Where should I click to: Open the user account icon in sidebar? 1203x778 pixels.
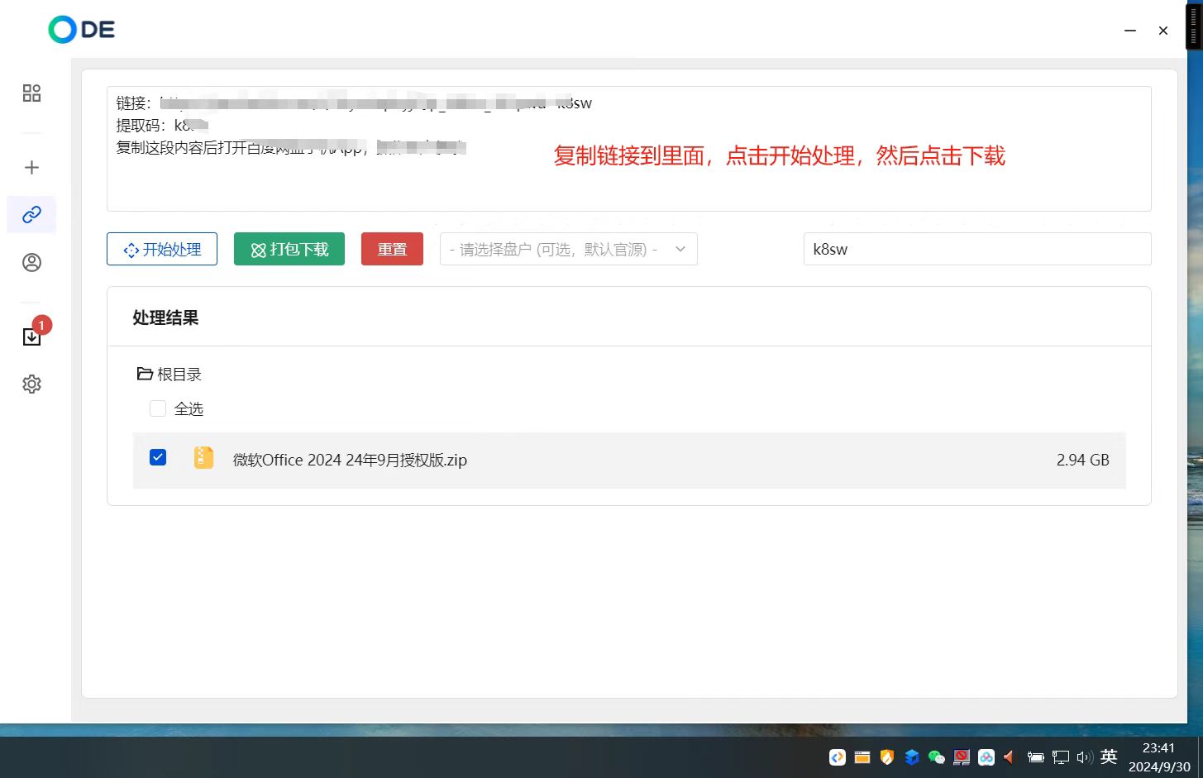pyautogui.click(x=31, y=263)
